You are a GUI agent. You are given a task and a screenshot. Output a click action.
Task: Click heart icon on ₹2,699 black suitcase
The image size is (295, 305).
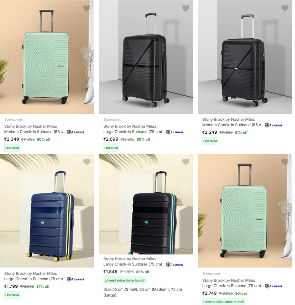(185, 8)
